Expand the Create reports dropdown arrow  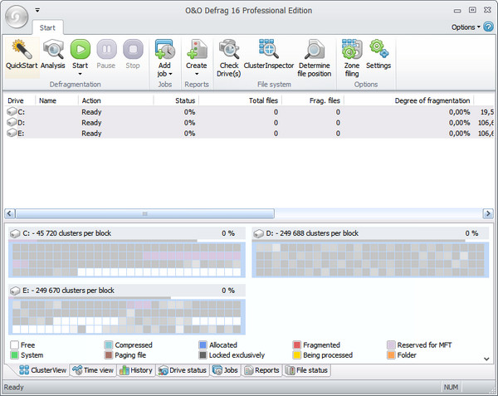coord(197,74)
